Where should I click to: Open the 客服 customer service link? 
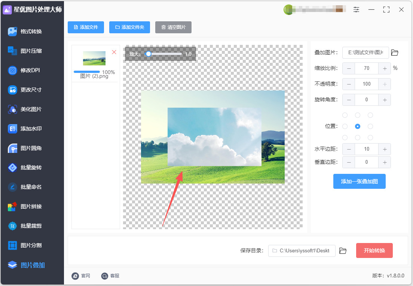110,276
